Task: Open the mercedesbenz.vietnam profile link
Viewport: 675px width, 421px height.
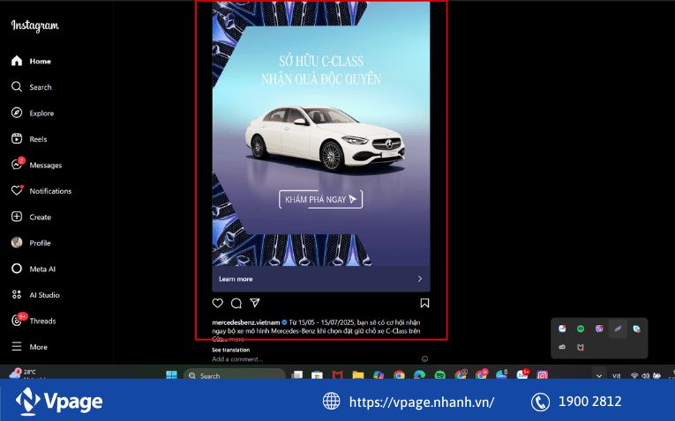Action: 246,322
